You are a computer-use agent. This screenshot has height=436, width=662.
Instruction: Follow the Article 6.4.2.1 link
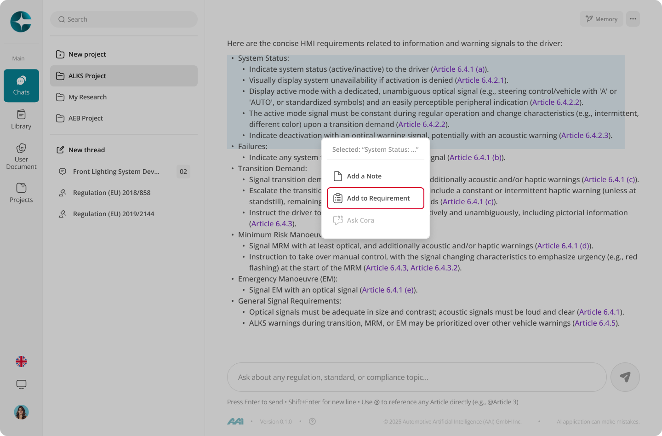click(x=481, y=80)
